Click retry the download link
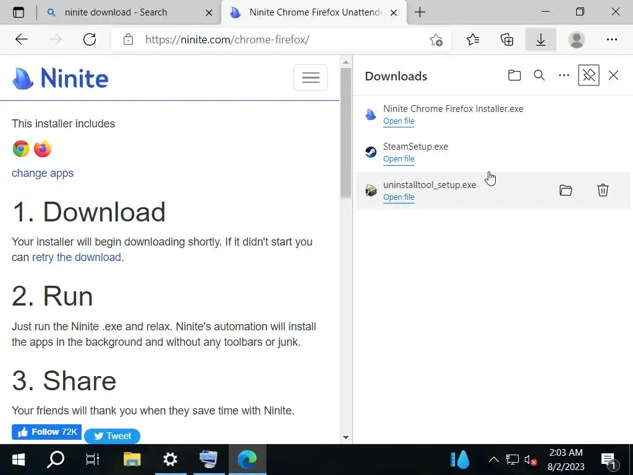 (76, 257)
